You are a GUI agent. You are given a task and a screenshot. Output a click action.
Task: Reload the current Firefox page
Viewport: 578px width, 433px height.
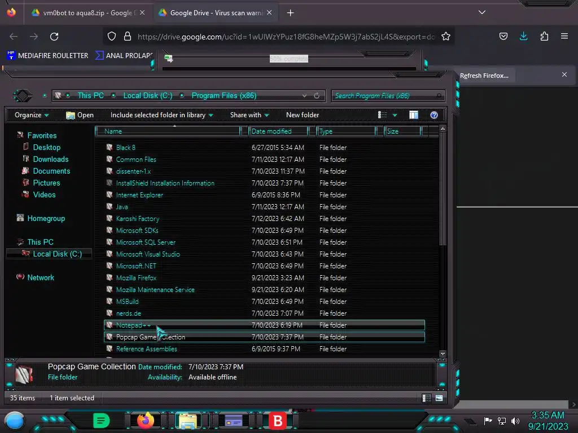tap(54, 37)
